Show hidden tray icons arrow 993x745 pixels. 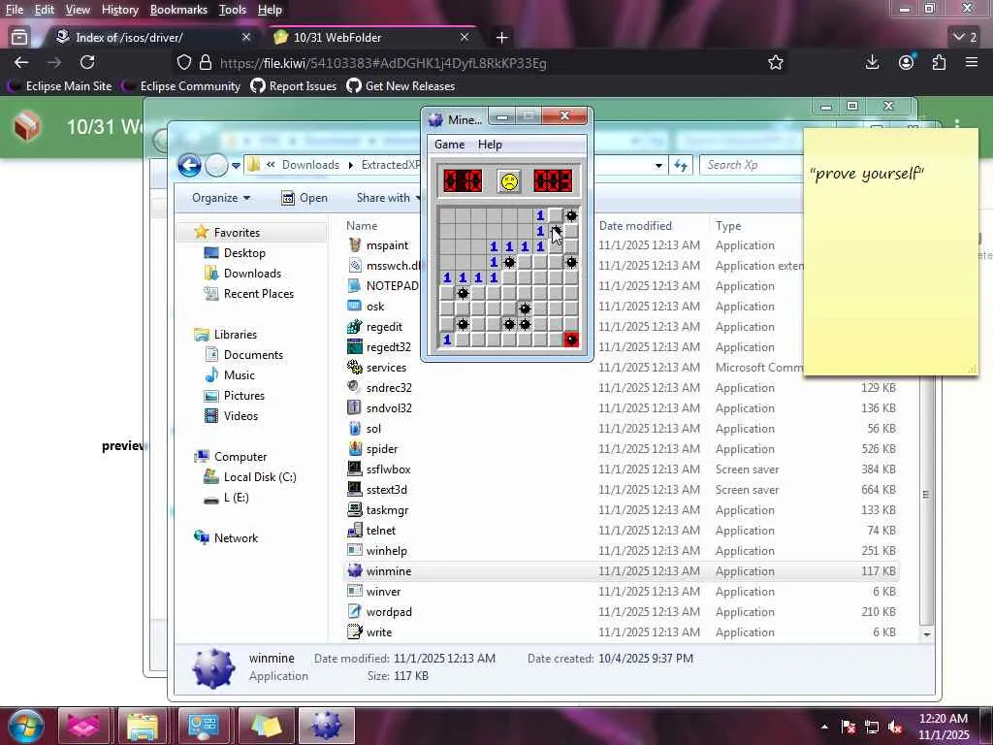824,727
